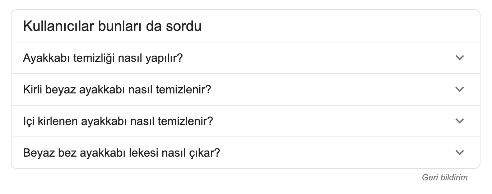Expand "Ayakkabı temizliği nasıl yapılır?" question
492x194 pixels.
tap(246, 58)
